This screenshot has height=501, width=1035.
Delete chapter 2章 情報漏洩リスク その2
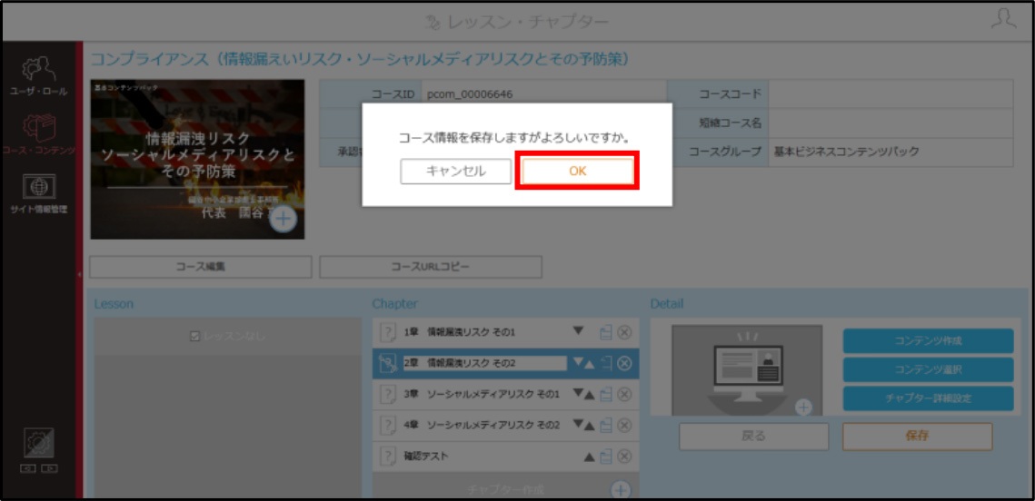tap(624, 363)
